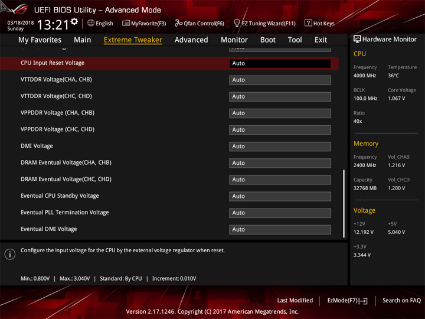The width and height of the screenshot is (425, 319).
Task: Click the 'CPU Input Reset Voltage' label
Action: (53, 63)
